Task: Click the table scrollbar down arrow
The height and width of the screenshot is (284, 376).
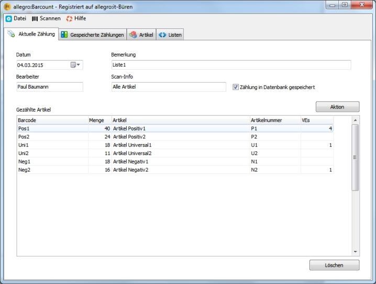Action: [x=355, y=252]
